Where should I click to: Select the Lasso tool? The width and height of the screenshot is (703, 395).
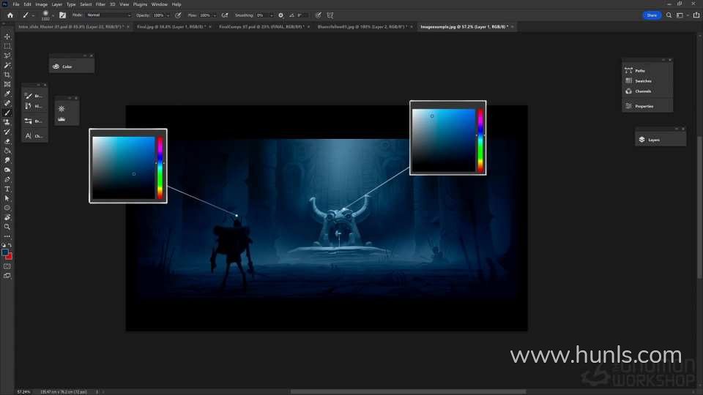click(7, 56)
